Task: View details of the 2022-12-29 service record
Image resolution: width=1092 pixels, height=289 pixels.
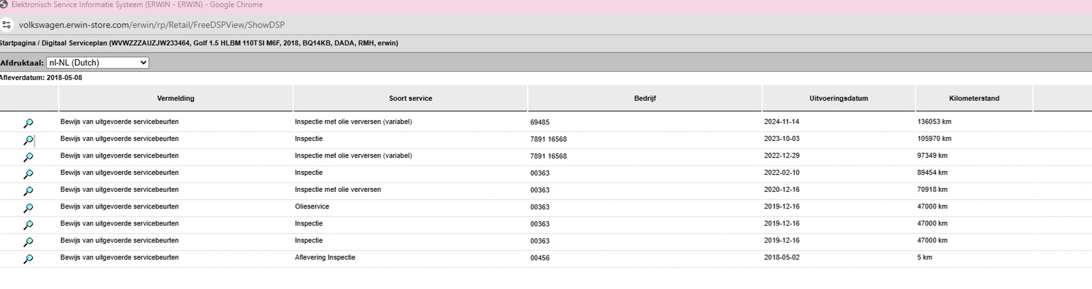Action: [28, 157]
